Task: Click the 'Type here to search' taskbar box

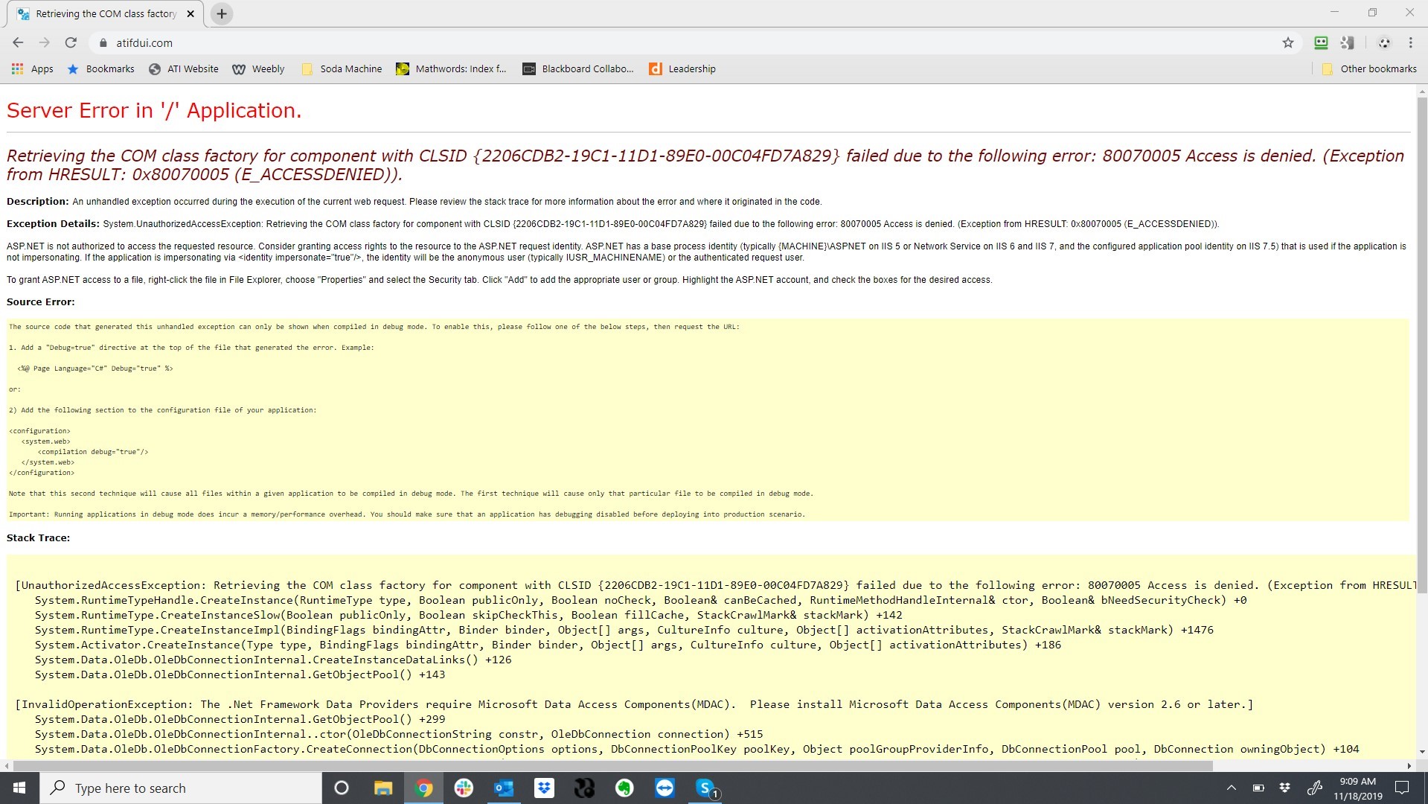Action: (x=181, y=788)
